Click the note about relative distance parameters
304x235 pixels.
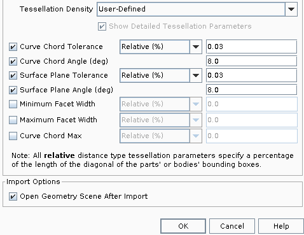coord(153,160)
